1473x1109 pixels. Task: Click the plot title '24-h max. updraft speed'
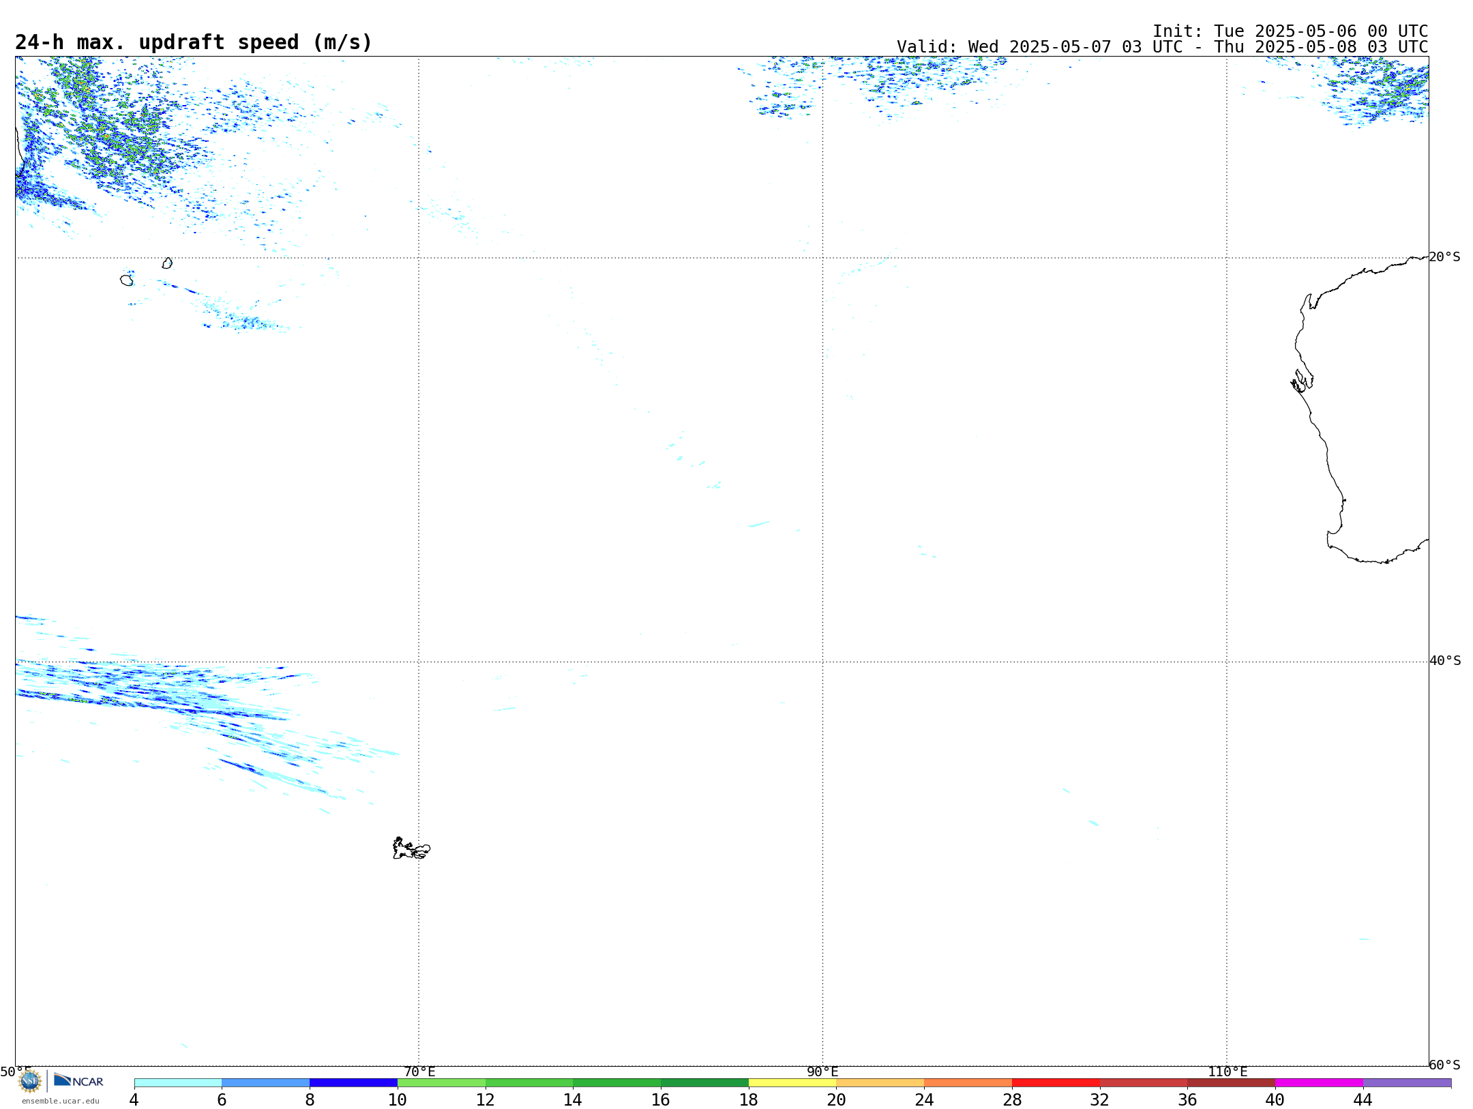click(x=194, y=42)
